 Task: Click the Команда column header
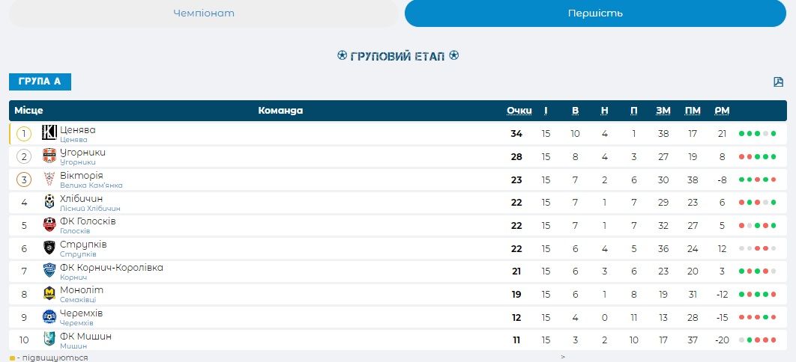click(x=280, y=111)
